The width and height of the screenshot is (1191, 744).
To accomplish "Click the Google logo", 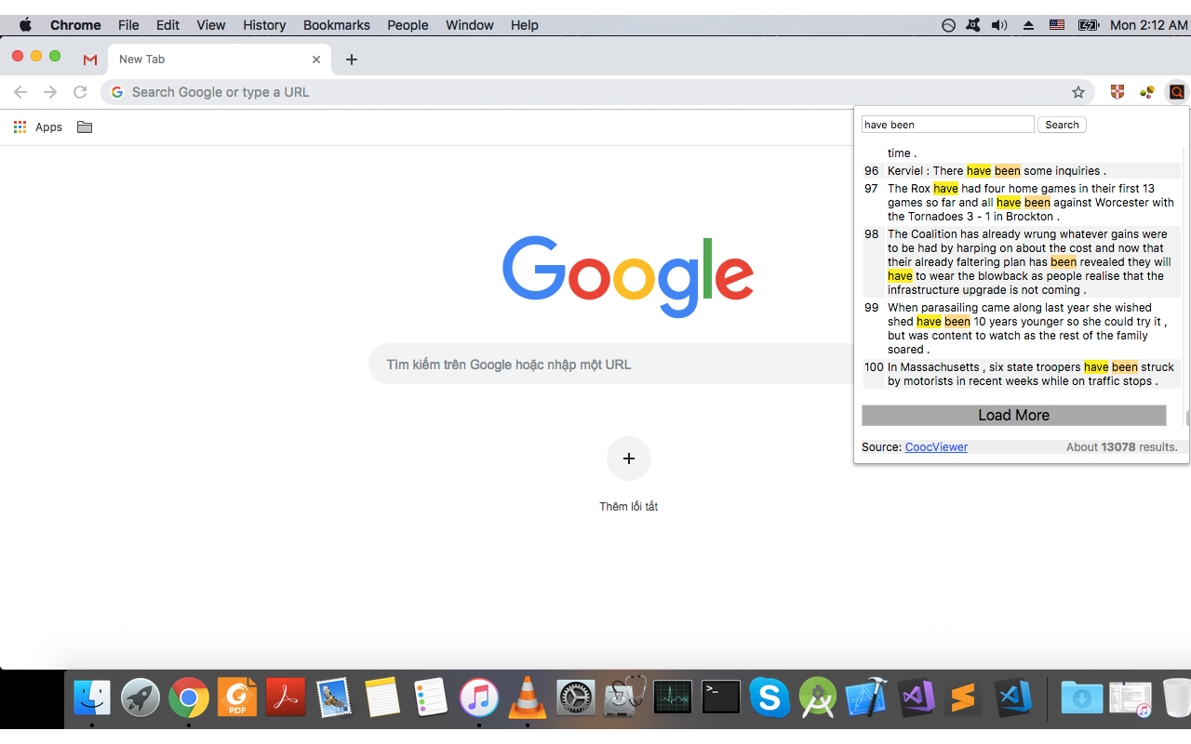I will pos(628,276).
